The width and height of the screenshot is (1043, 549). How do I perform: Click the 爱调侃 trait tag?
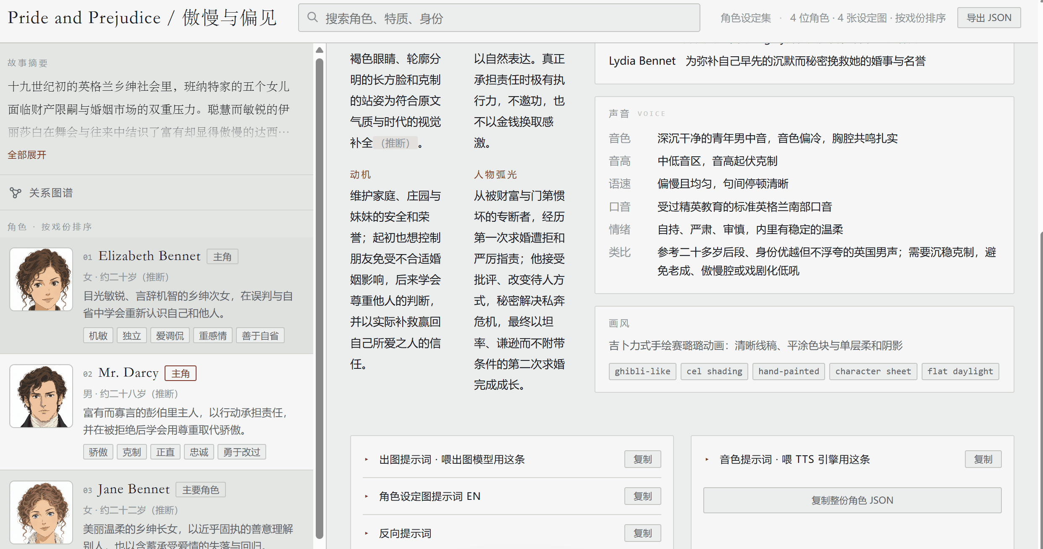170,336
